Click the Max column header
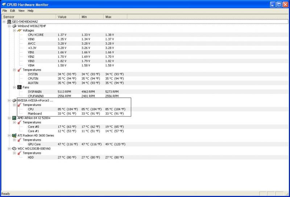 (115, 17)
